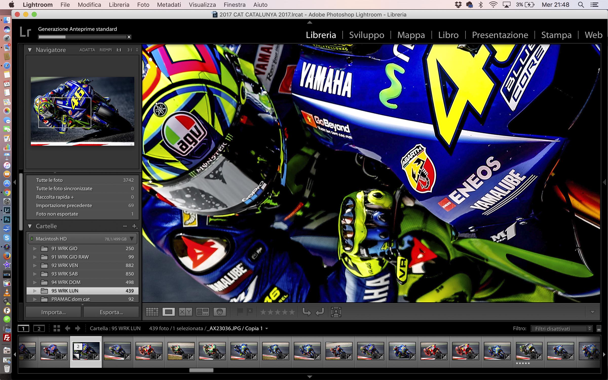Add new folder with plus icon
Viewport: 608px width, 380px height.
coord(134,226)
